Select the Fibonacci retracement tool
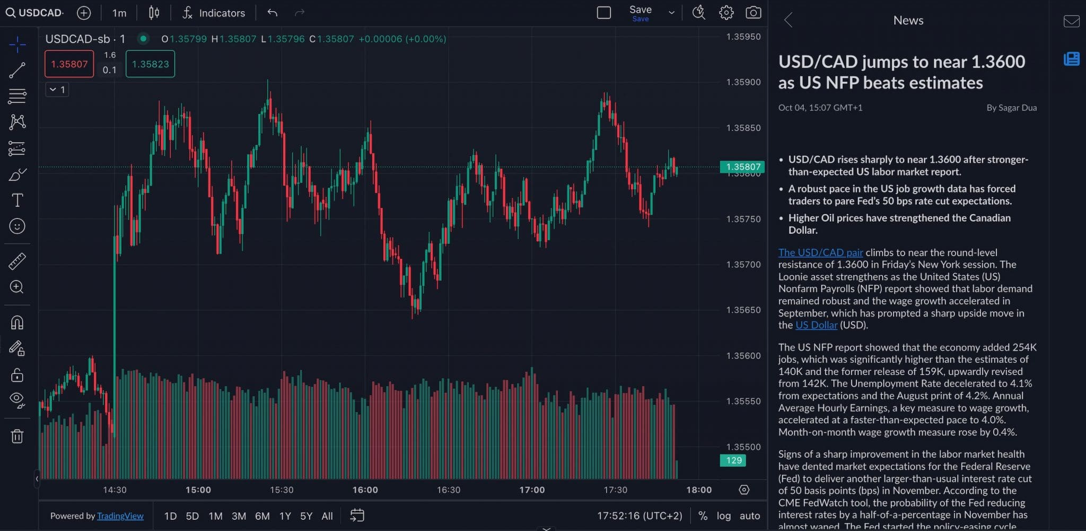 (17, 96)
